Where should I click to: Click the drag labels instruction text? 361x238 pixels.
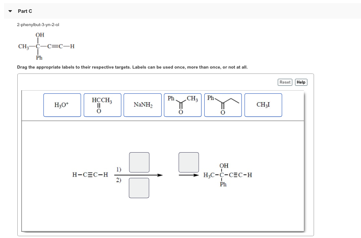pos(132,67)
